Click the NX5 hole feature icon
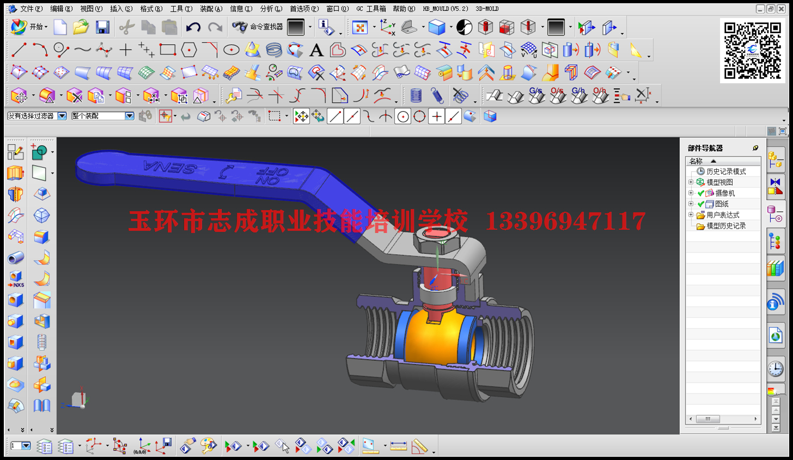793x460 pixels. tap(15, 279)
